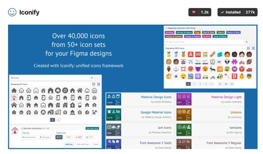
Task: Focus the Search Noto Emoji field
Action: tap(205, 42)
